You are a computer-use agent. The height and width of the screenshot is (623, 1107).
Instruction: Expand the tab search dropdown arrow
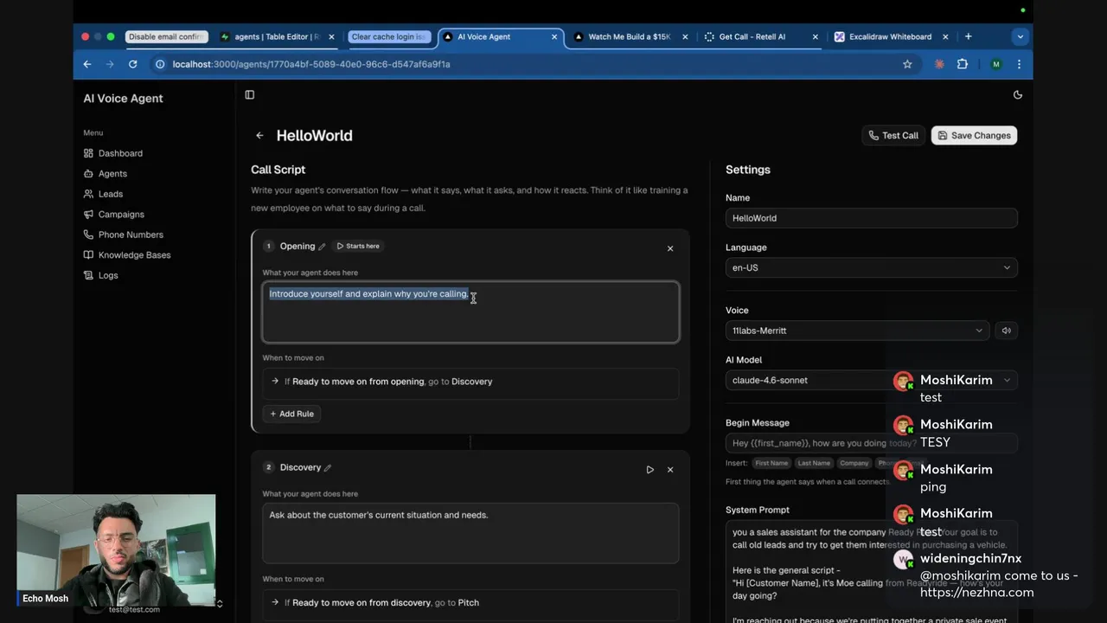[1021, 36]
